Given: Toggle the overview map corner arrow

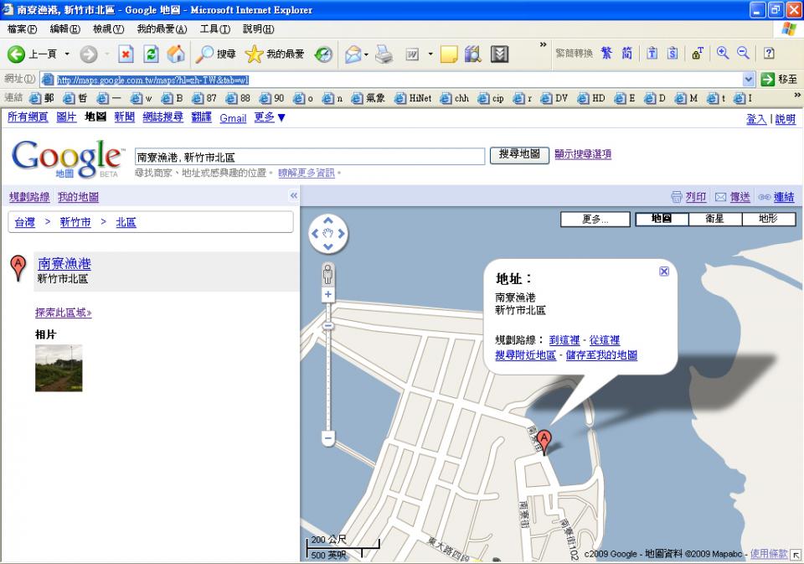Looking at the screenshot, I should point(796,555).
